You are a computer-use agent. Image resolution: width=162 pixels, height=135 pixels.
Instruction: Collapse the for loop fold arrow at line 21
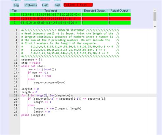pyautogui.click(x=19, y=95)
